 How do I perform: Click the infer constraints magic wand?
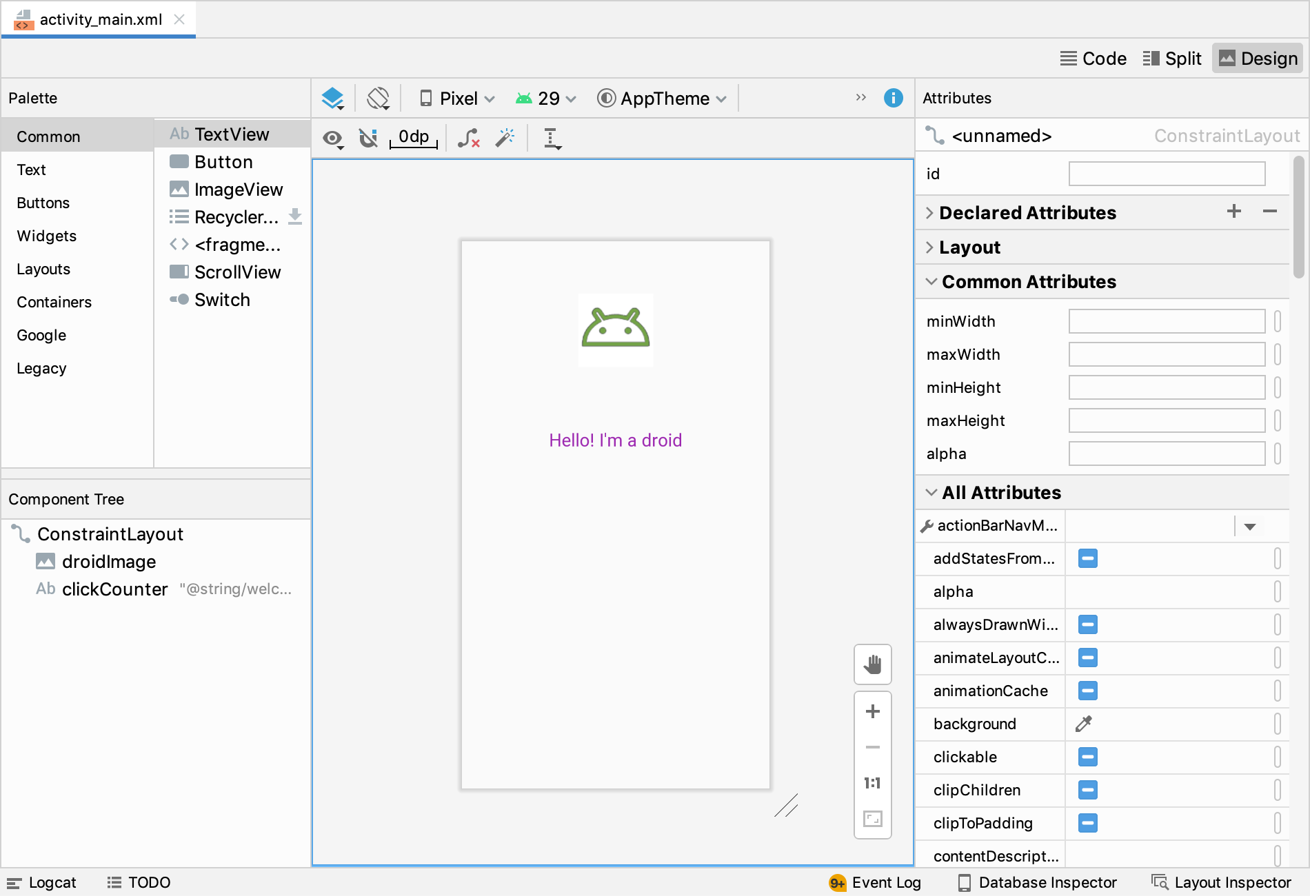[x=505, y=138]
